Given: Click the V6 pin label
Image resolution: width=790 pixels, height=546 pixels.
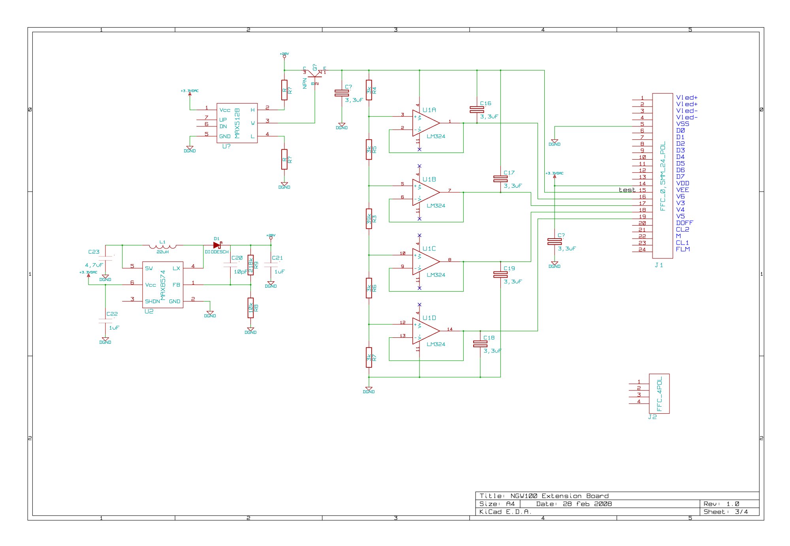Looking at the screenshot, I should pos(680,196).
